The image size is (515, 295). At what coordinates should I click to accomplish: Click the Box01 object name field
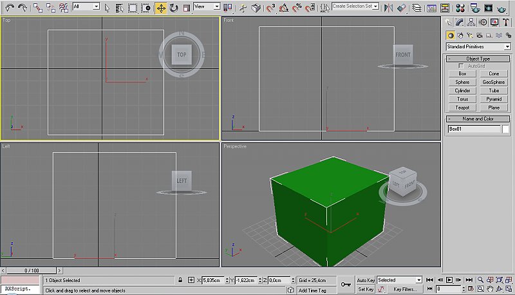[x=474, y=129]
